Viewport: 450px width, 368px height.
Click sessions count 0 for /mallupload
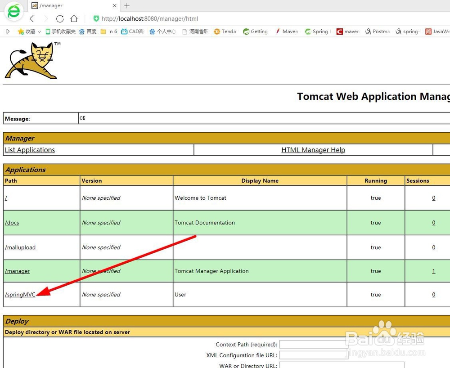[434, 247]
